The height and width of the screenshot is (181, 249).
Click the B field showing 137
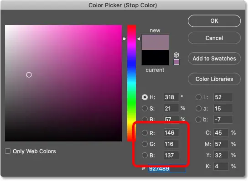[x=171, y=156]
